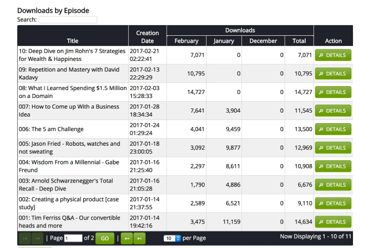372x248 pixels.
Task: Click the 'Now Displaying 1 - 10 of 11' text
Action: [315, 237]
